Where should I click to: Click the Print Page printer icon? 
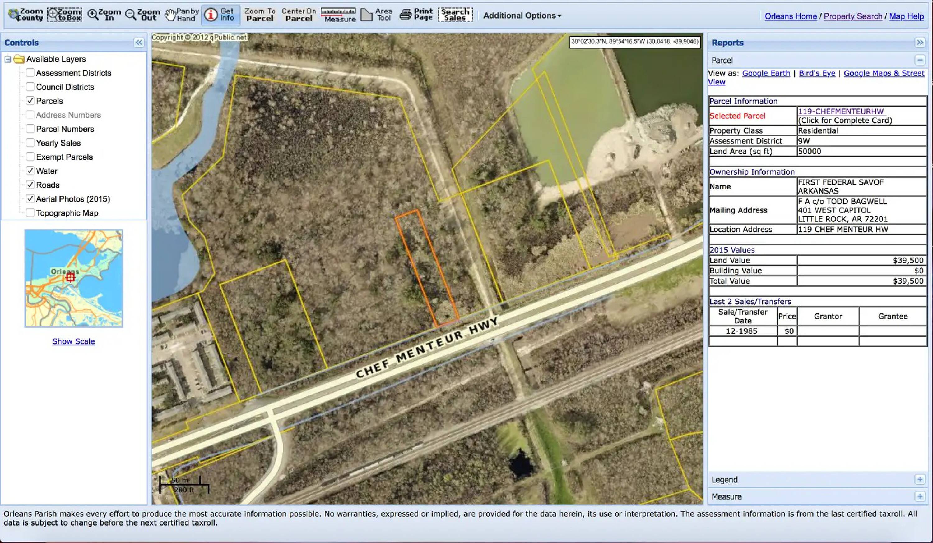(x=416, y=15)
